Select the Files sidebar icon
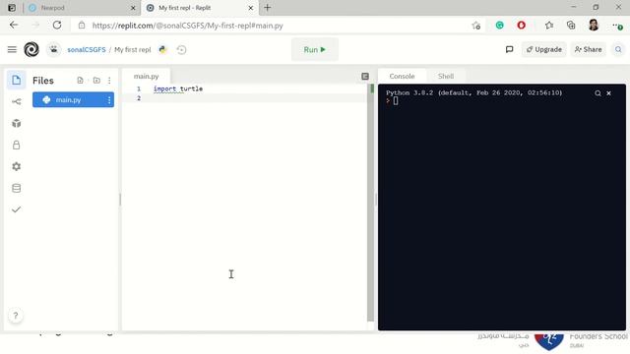Screen dimensions: 630x354 click(x=16, y=80)
